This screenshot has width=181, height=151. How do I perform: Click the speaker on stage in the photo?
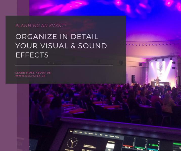coord(157,81)
